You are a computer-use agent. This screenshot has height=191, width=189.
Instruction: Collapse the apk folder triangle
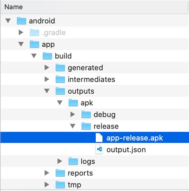point(60,103)
